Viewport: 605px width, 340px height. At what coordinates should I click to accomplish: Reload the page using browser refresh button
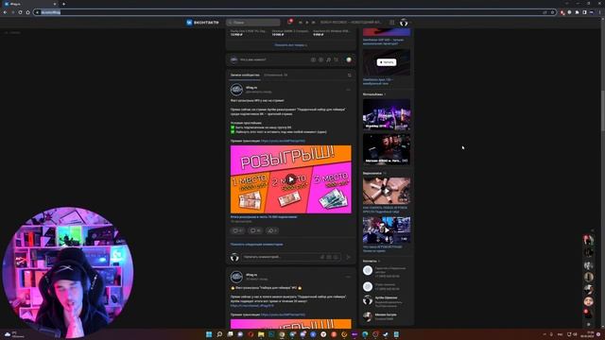20,12
